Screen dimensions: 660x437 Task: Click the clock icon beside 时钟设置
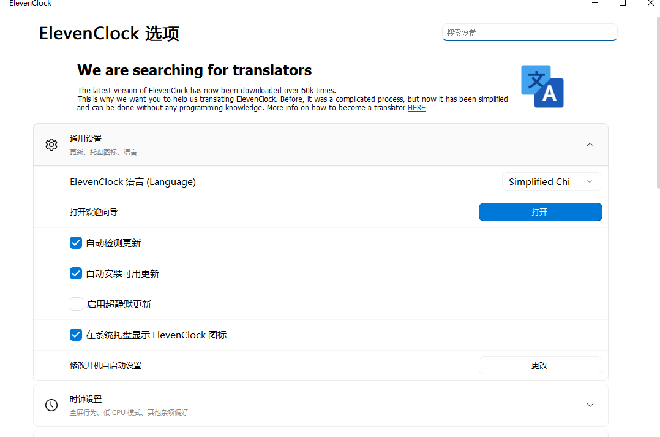[51, 405]
